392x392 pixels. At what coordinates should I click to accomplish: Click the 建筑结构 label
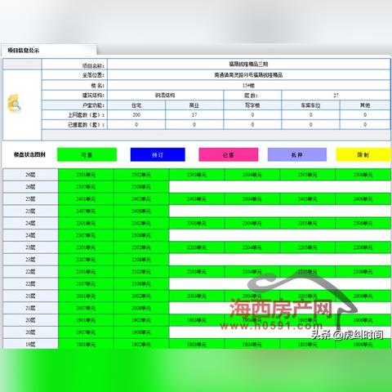[93, 96]
